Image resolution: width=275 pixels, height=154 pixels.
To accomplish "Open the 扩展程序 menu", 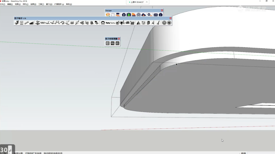I will pyautogui.click(x=59, y=4).
